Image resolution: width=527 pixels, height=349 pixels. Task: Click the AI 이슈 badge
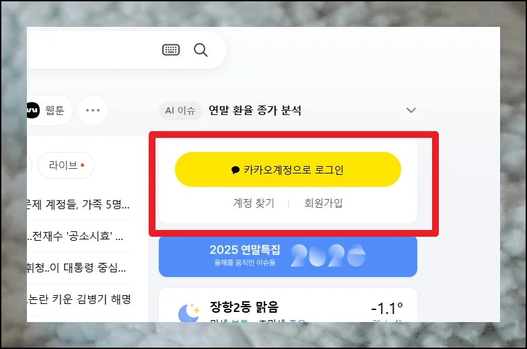tap(180, 110)
